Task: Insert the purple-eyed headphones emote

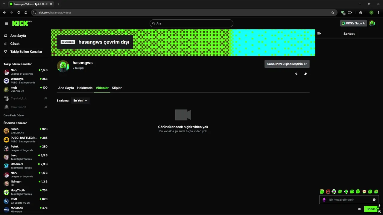Action: 334,191
